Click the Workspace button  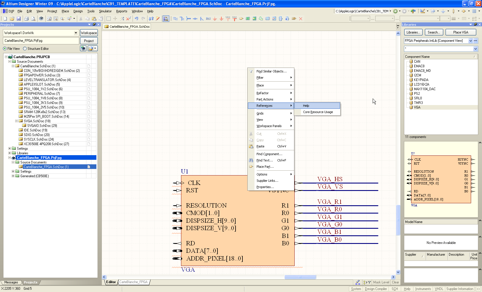(89, 33)
